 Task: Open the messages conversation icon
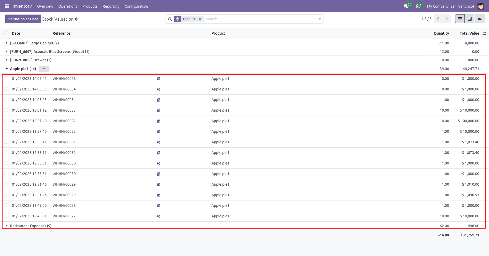pos(406,6)
